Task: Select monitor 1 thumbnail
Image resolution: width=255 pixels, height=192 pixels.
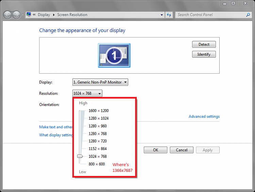Action: (x=114, y=55)
